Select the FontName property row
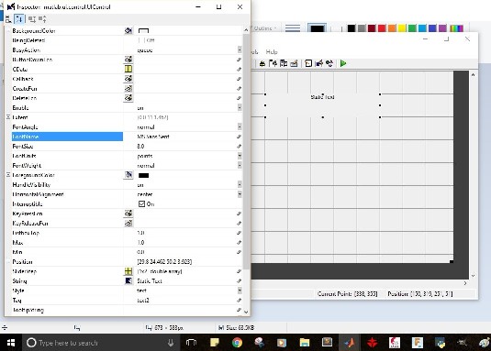 point(67,137)
